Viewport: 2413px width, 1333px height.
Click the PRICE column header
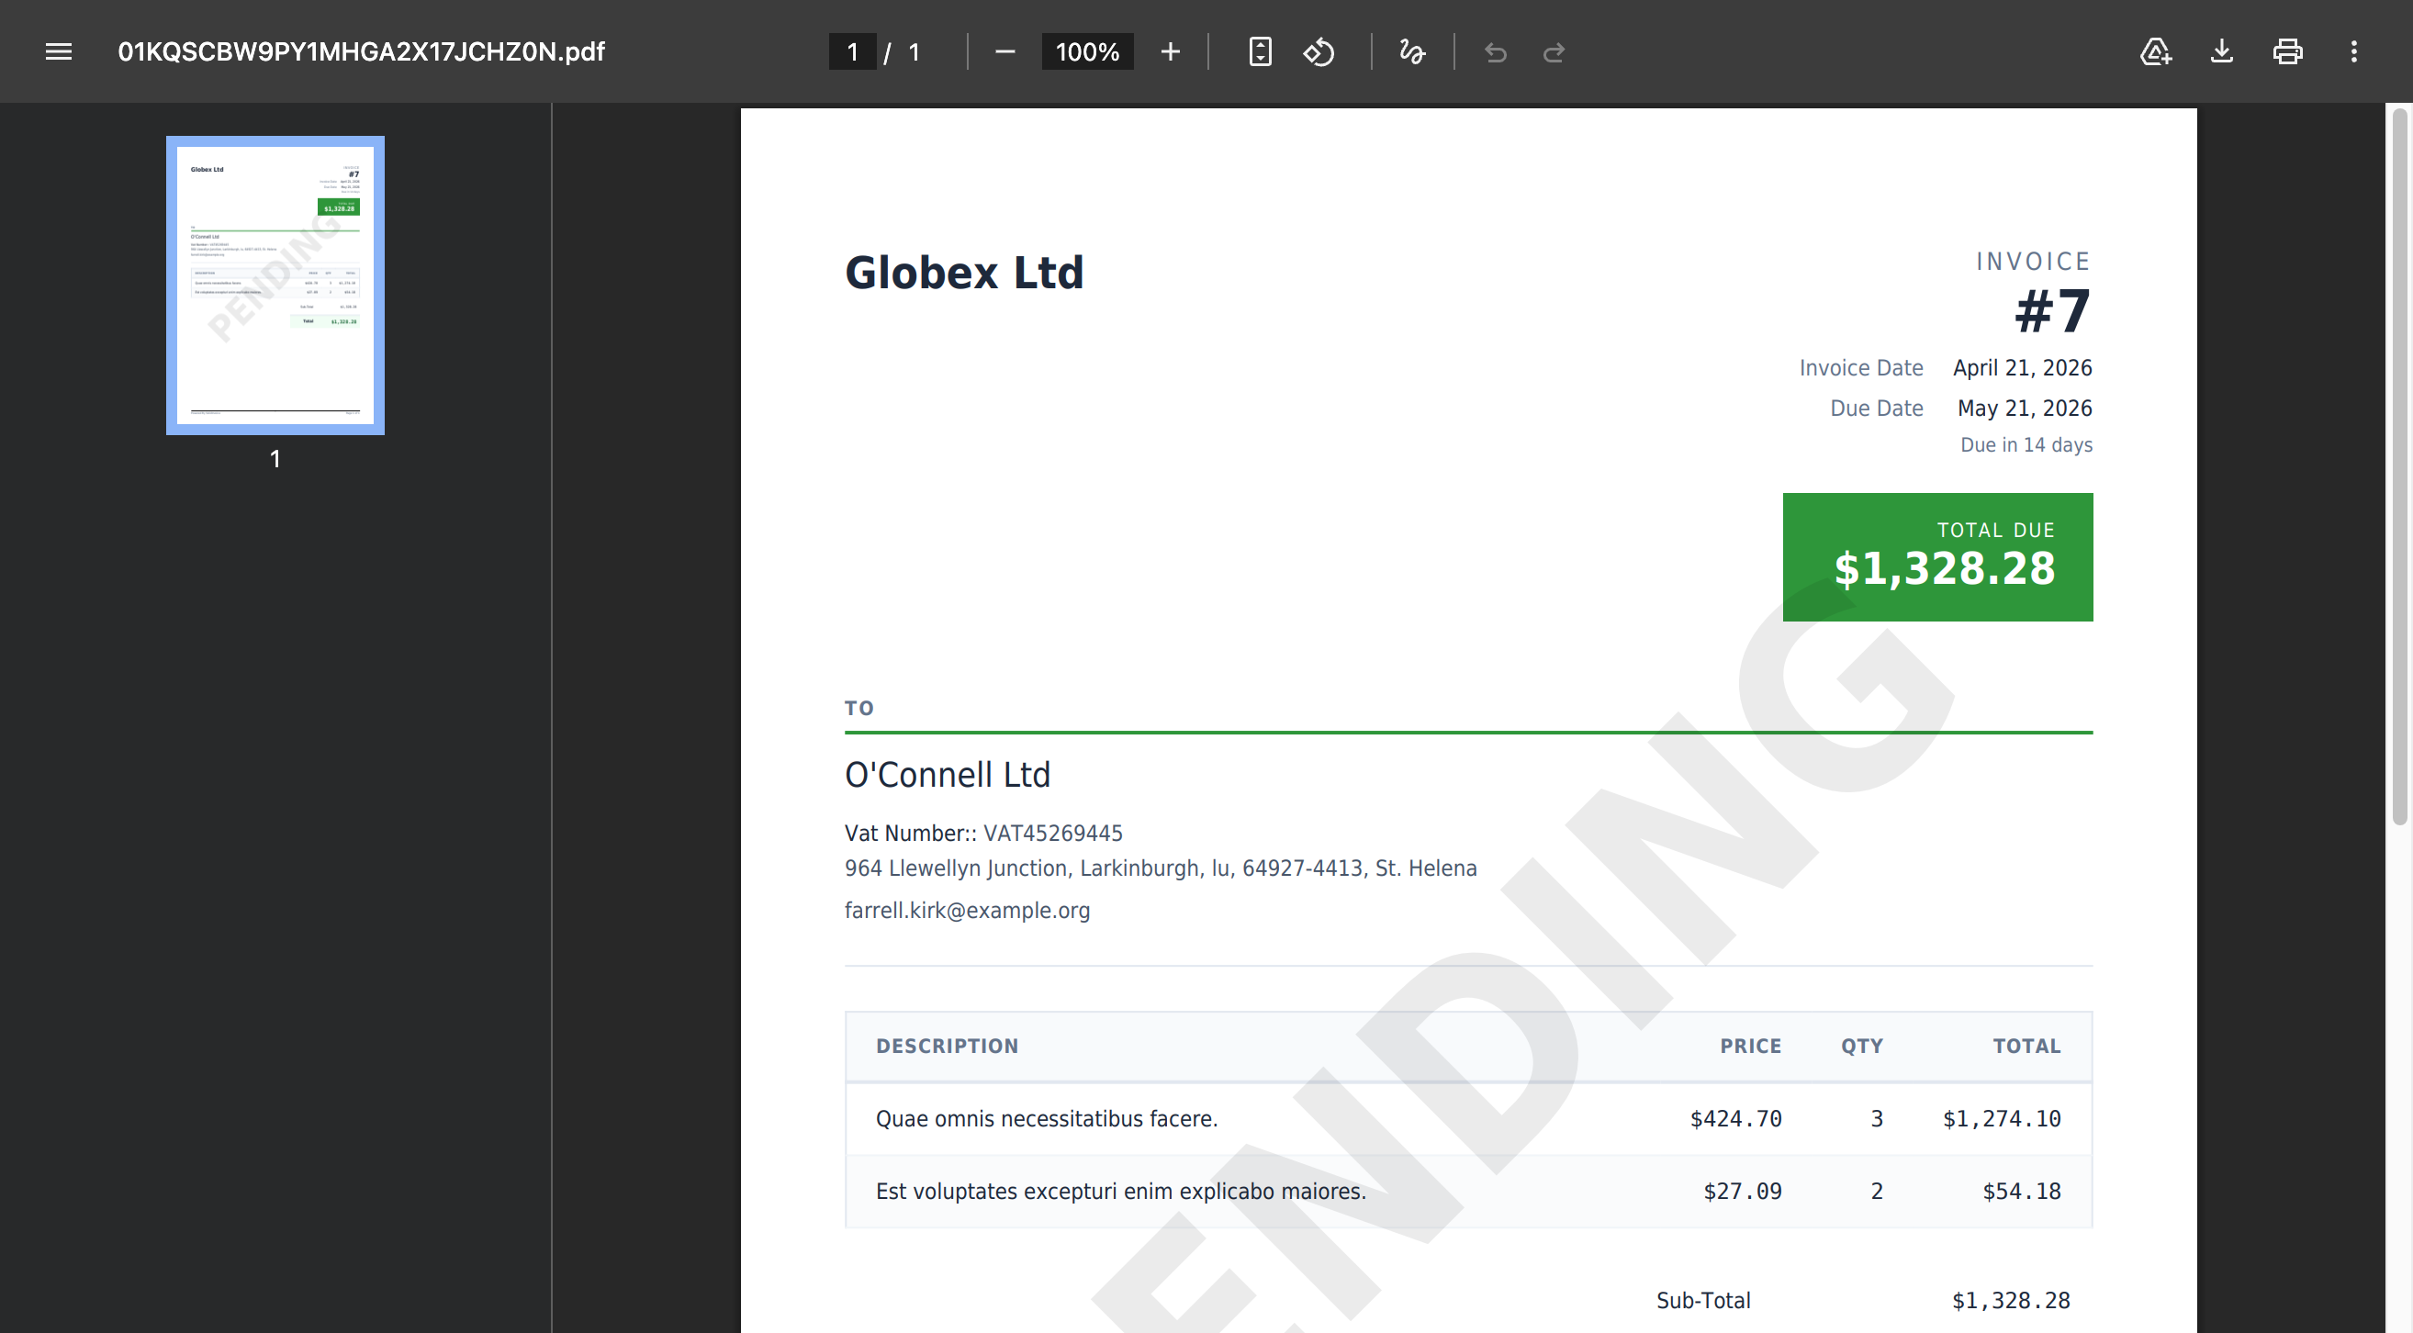tap(1751, 1047)
